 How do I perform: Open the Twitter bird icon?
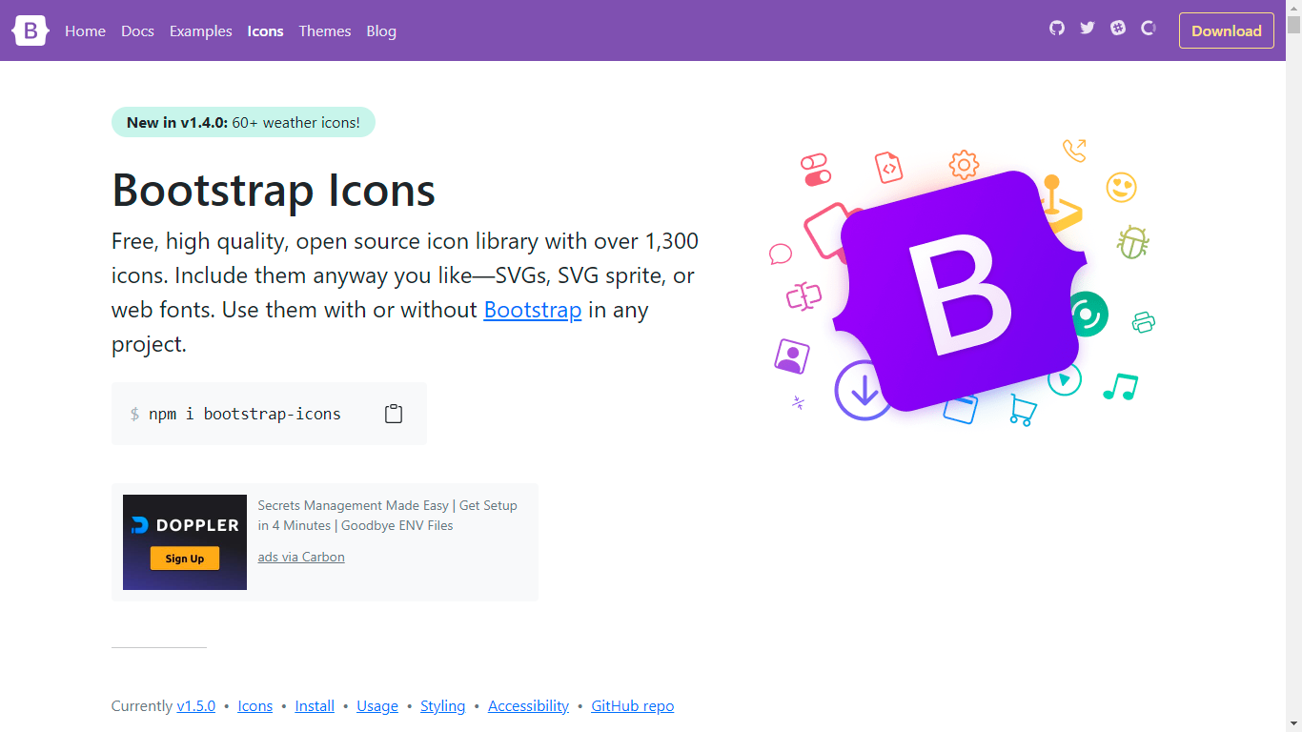[1088, 29]
